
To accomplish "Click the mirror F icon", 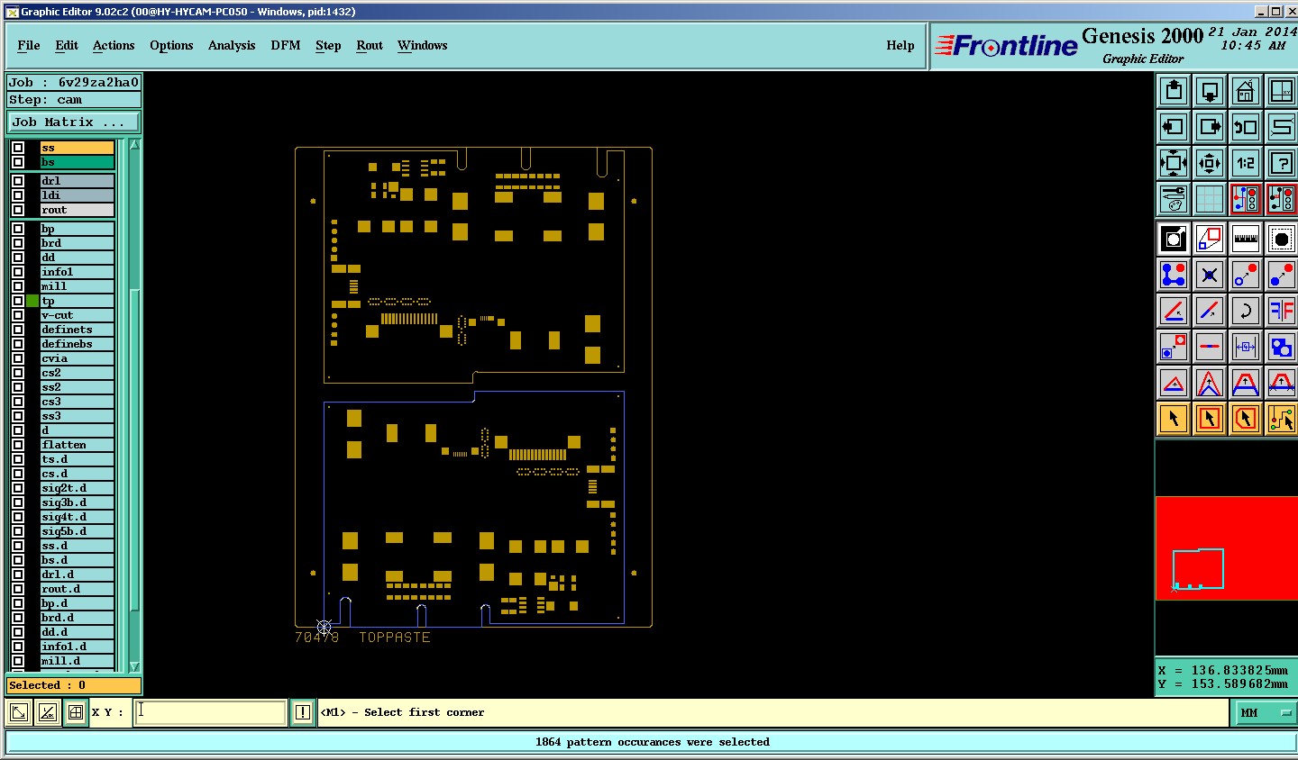I will (x=1281, y=311).
